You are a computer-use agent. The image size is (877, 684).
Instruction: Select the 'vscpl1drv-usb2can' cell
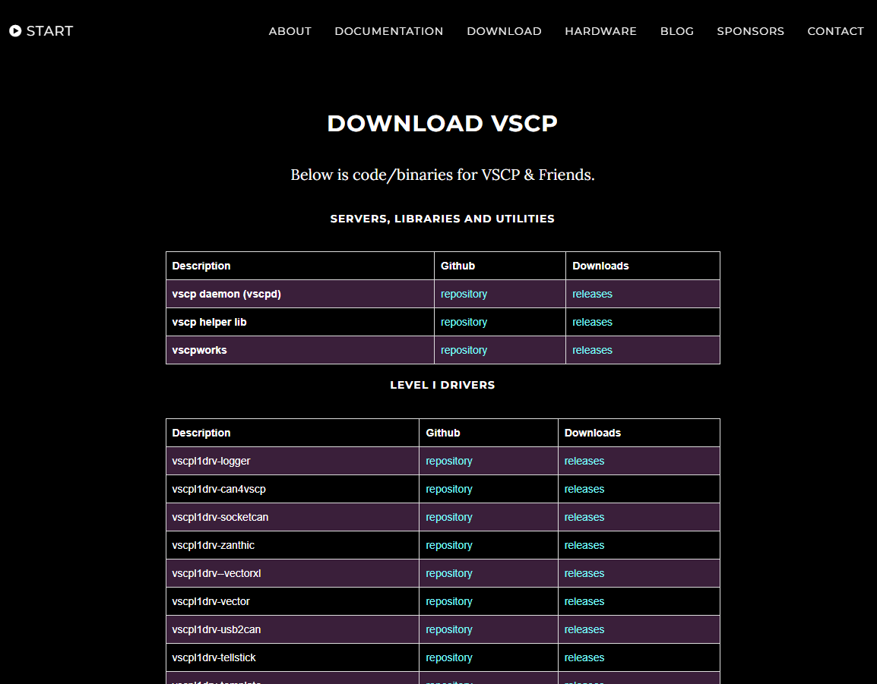pyautogui.click(x=293, y=629)
